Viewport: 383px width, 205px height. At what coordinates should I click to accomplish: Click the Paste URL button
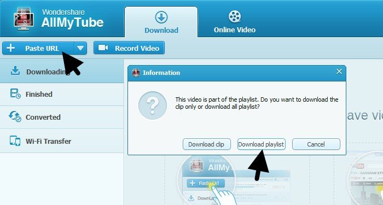click(38, 48)
